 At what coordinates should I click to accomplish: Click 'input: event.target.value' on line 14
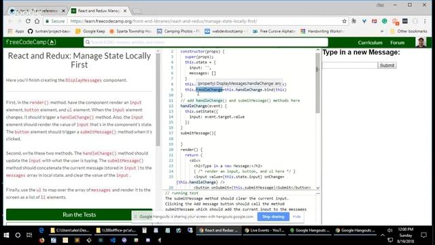(217, 117)
